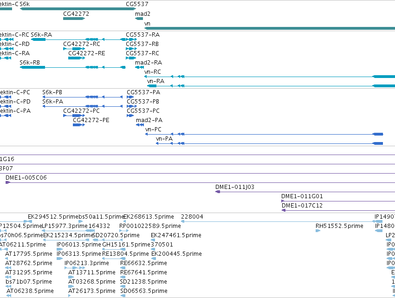Viewport: 395px width, 298px height.
Task: Select EST label EK247461.5prime
Action: (x=176, y=235)
